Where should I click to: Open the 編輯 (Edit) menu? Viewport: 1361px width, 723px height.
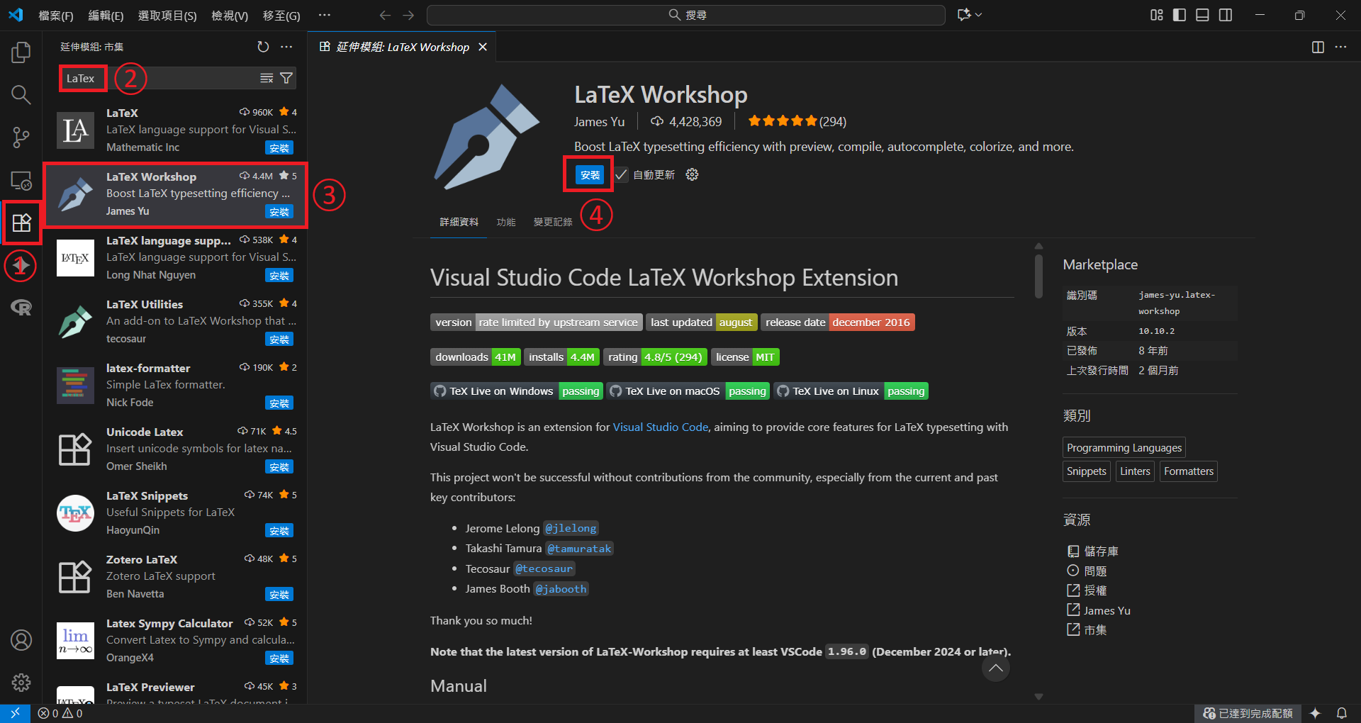(x=106, y=15)
